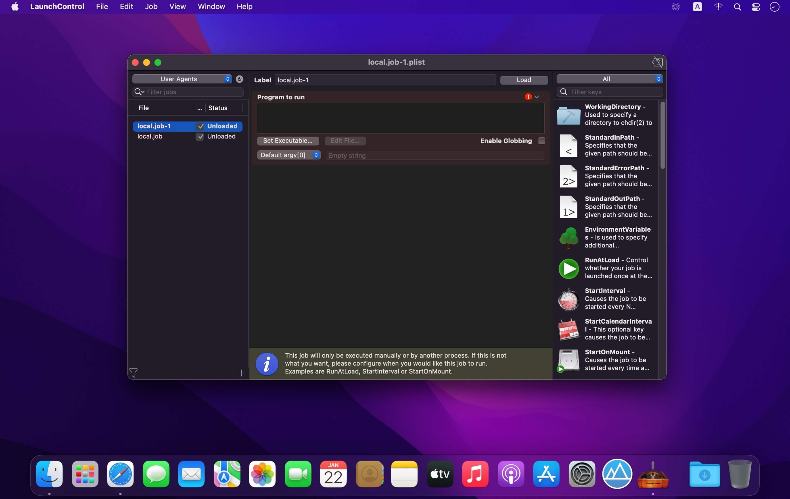Open the Default argv[0] dropdown
This screenshot has width=790, height=499.
tap(289, 155)
